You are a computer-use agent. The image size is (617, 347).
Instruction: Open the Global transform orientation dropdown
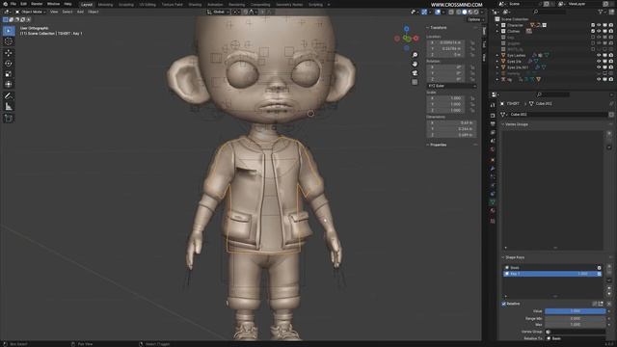(219, 12)
